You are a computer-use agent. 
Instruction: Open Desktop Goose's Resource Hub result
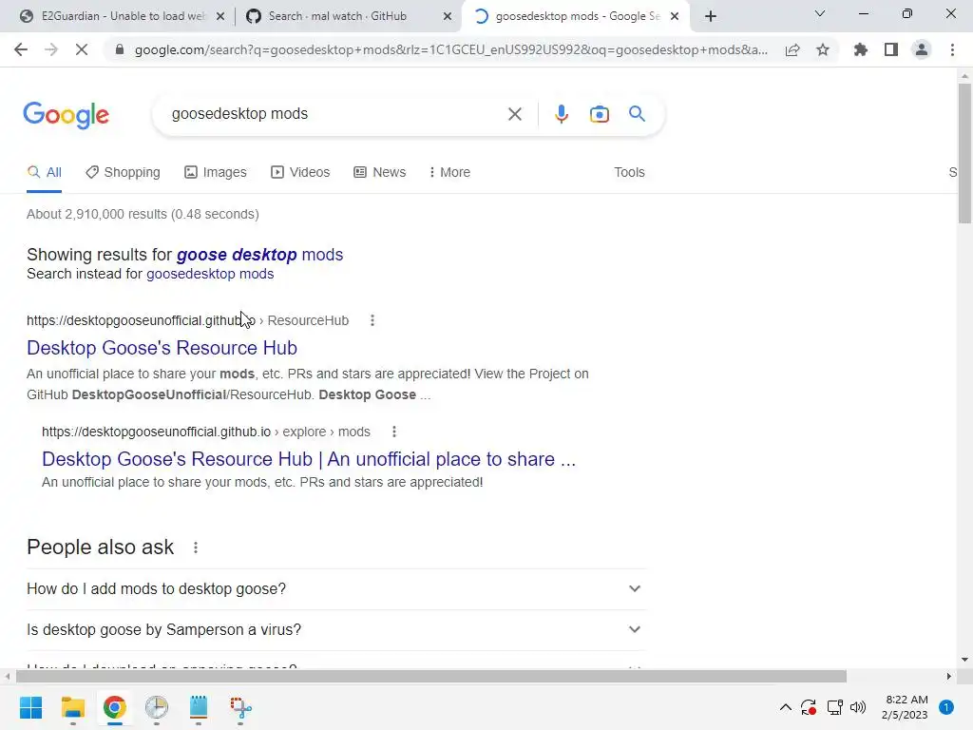(162, 348)
